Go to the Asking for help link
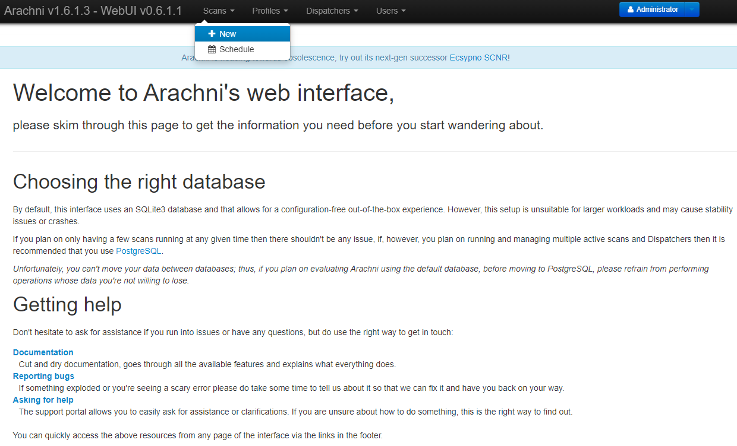The image size is (737, 446). point(43,400)
